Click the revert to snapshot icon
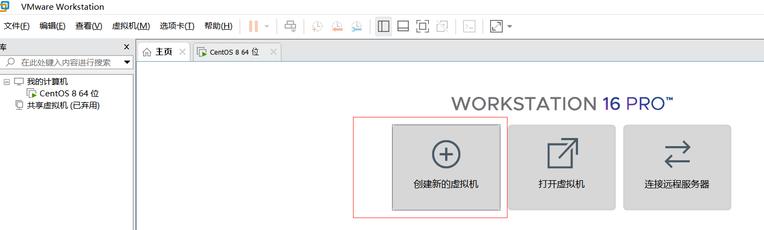The height and width of the screenshot is (230, 764). click(337, 26)
